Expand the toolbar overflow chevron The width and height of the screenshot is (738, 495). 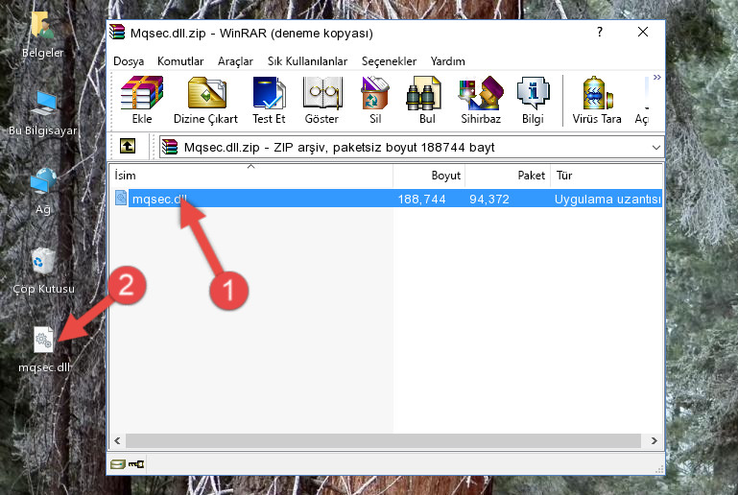point(657,77)
